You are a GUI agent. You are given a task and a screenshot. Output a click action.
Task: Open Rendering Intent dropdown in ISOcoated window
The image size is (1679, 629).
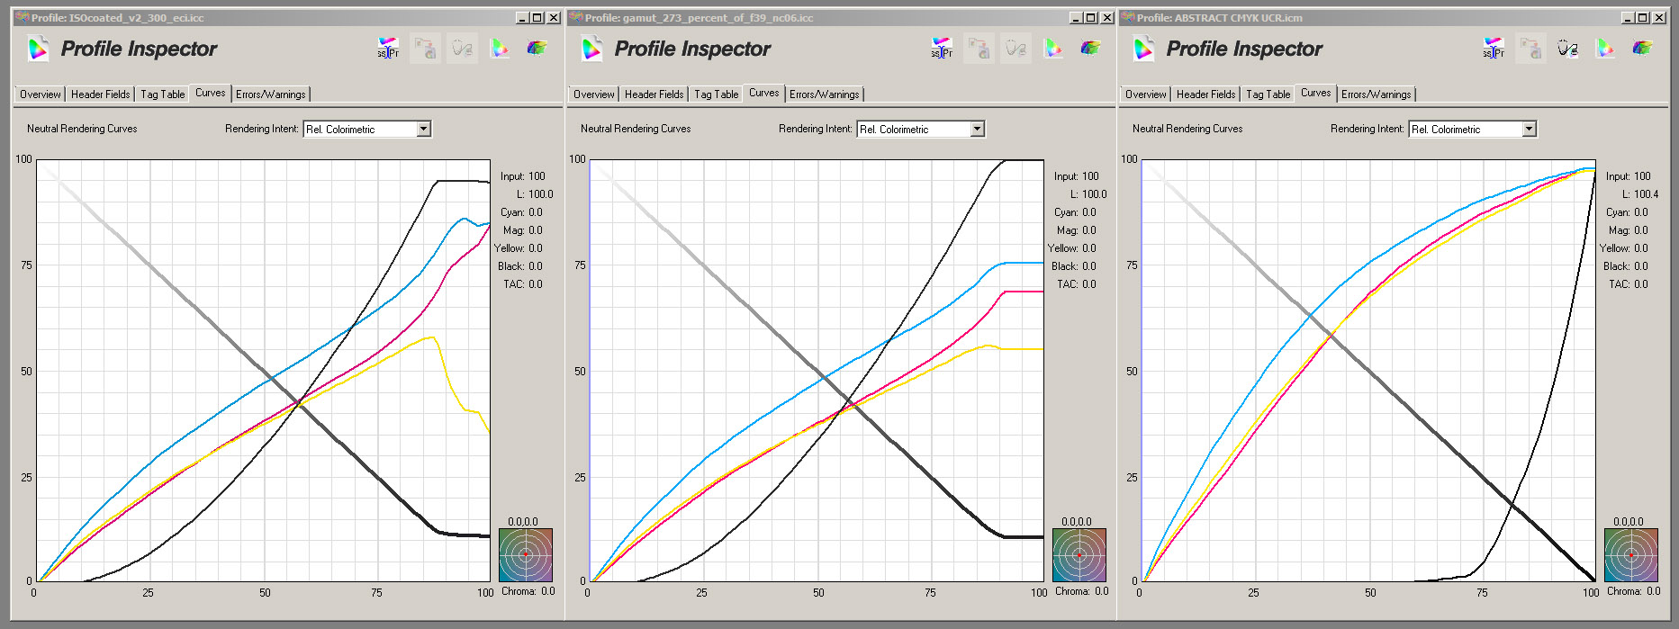(424, 129)
